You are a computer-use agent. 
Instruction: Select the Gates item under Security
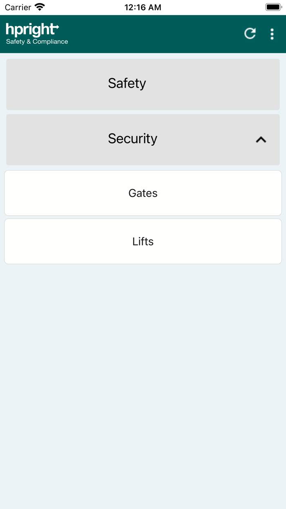coord(143,193)
